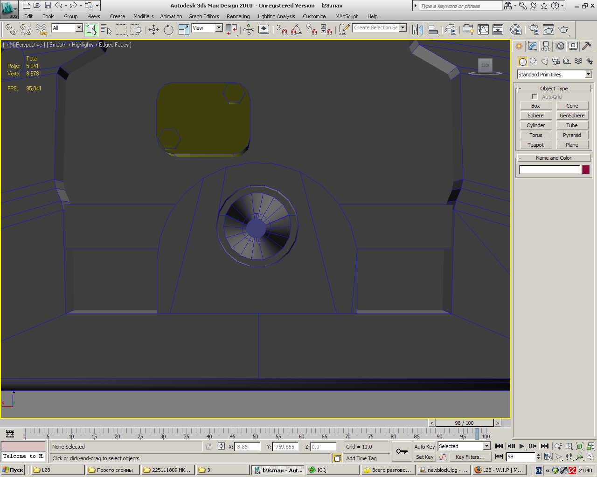Choose the Bind to Space Warp tool

(41, 30)
